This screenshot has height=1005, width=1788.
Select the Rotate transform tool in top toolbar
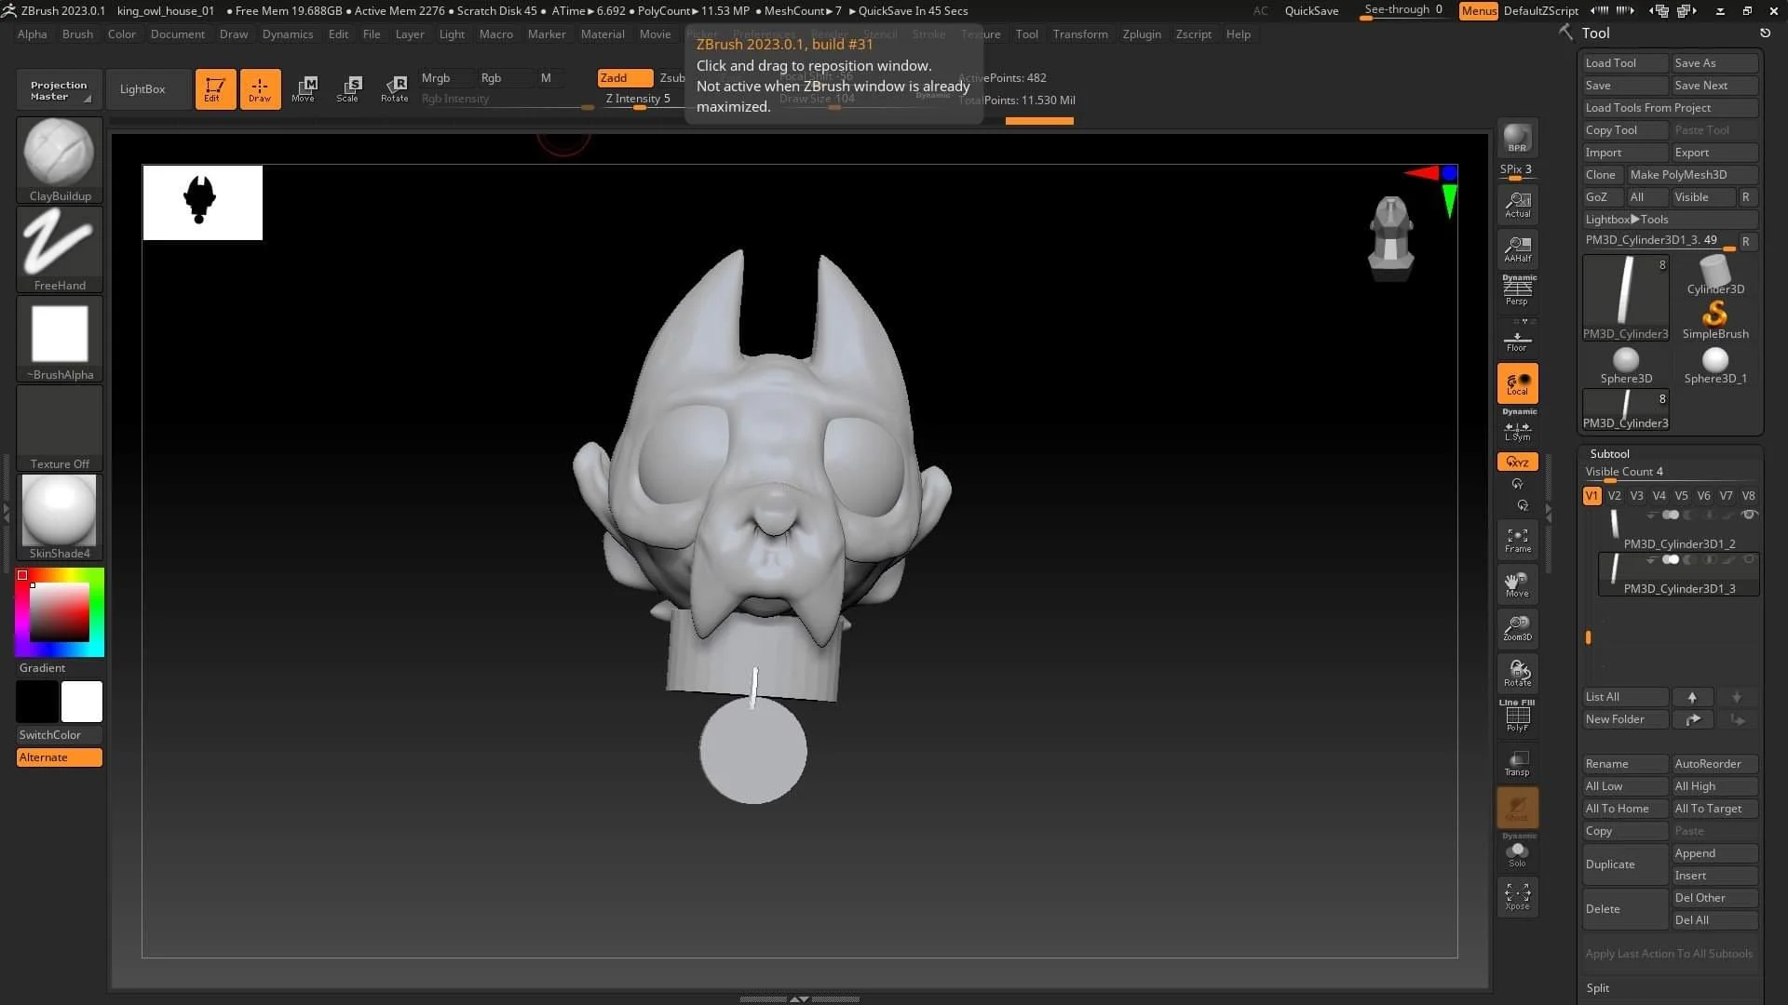click(394, 88)
